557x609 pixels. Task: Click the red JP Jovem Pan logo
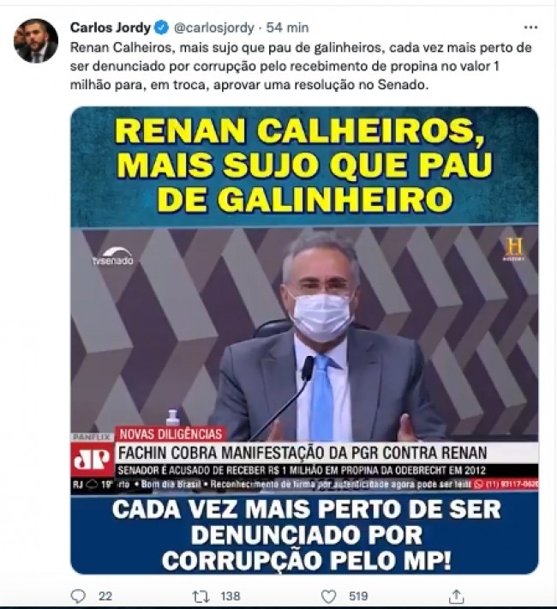(x=93, y=460)
